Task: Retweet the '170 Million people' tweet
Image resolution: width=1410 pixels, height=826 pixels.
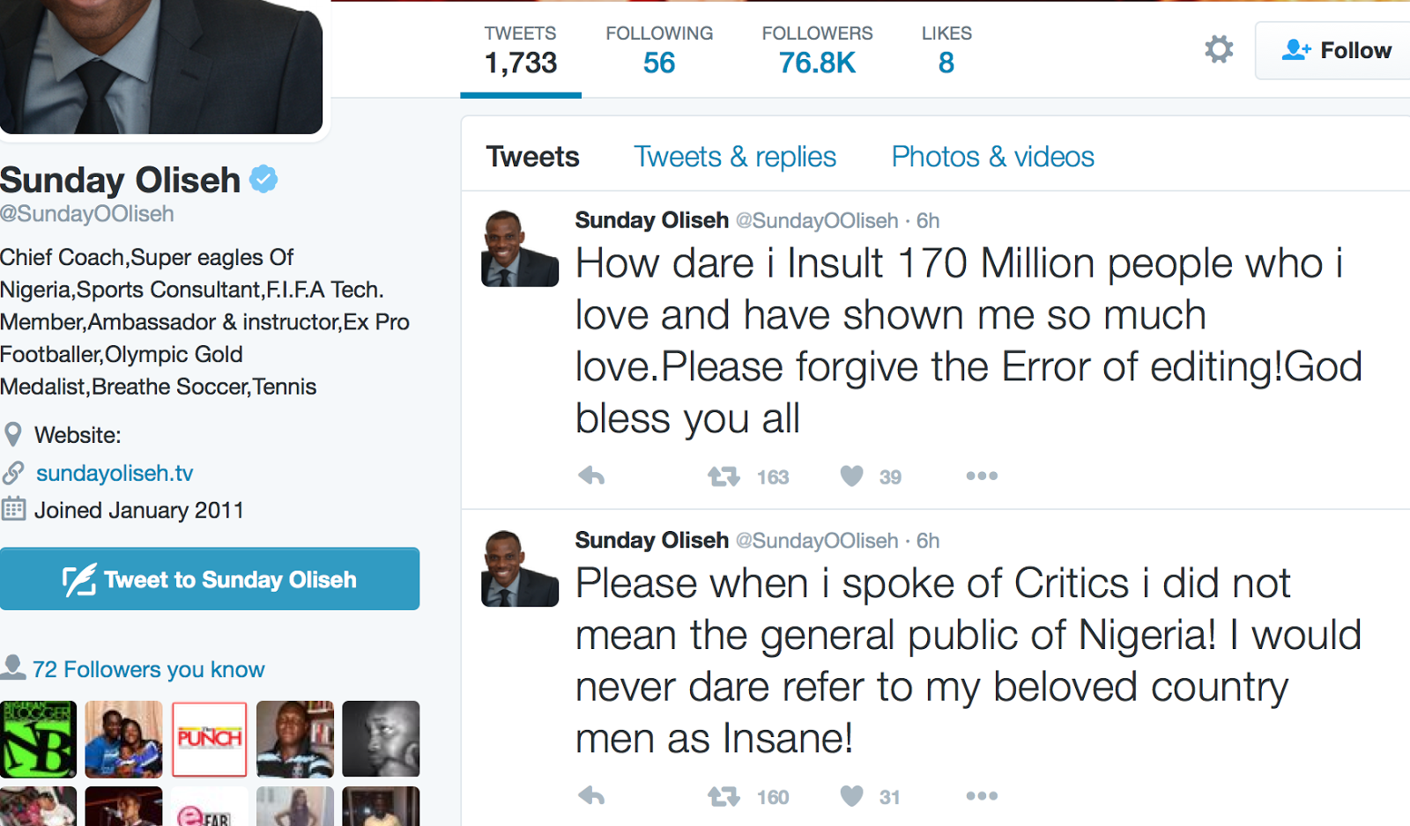Action: (724, 476)
